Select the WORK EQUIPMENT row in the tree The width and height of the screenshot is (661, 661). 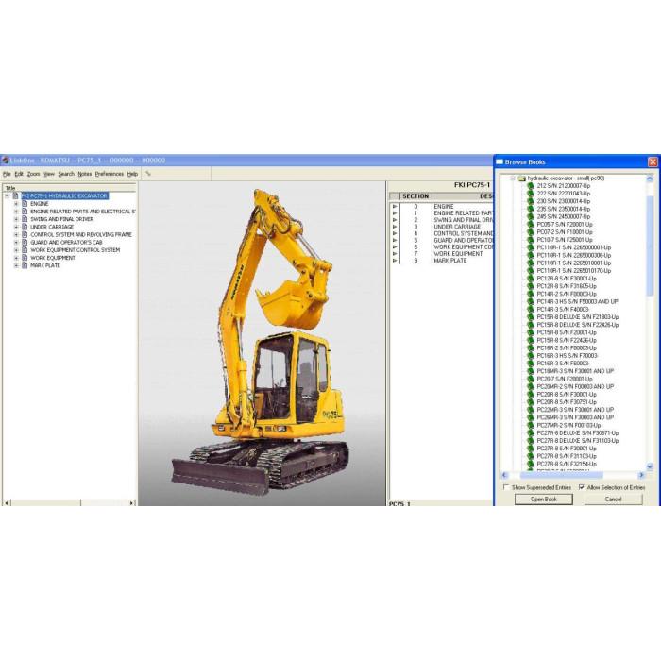coord(53,258)
